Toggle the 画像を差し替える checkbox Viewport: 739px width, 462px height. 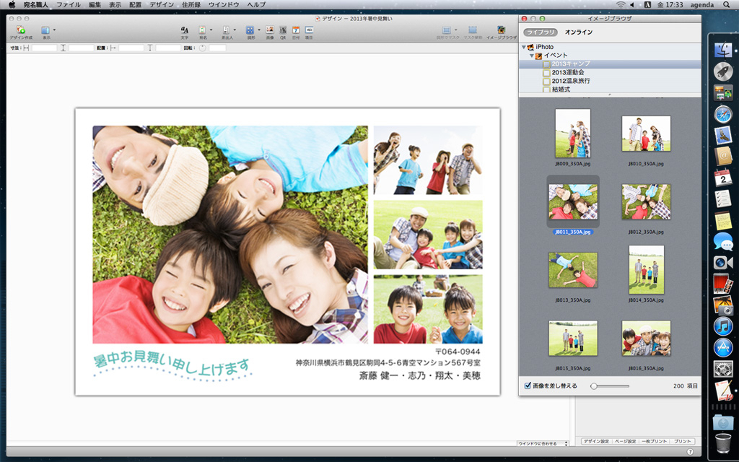[x=528, y=385]
